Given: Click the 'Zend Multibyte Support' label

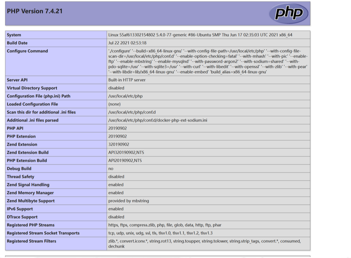Looking at the screenshot, I should tap(31, 201).
